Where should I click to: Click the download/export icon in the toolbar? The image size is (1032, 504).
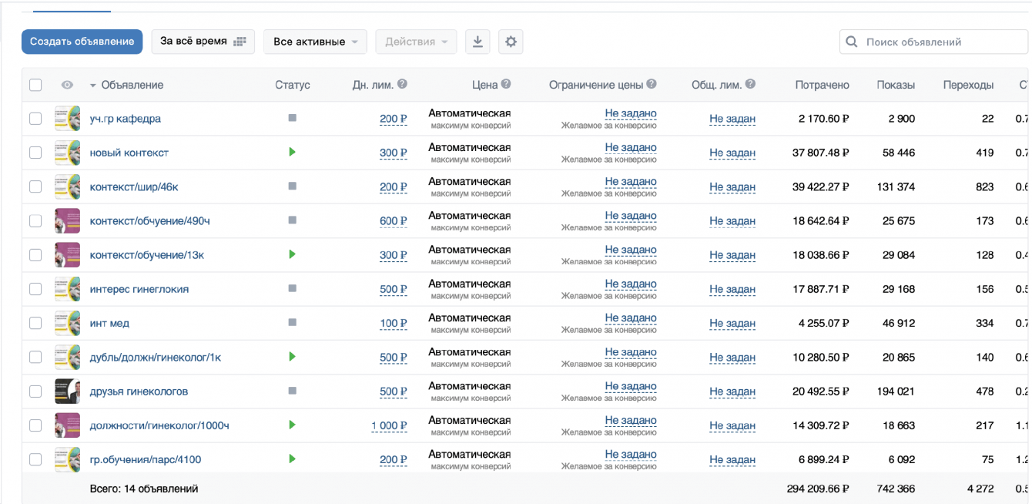click(x=477, y=42)
